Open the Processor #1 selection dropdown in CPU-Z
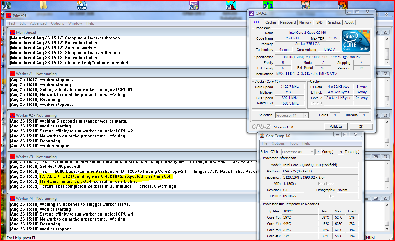 tap(292, 115)
